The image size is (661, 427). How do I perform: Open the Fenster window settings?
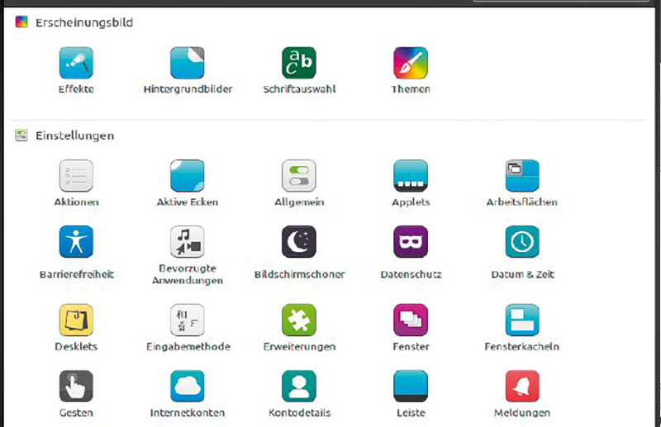coord(411,320)
